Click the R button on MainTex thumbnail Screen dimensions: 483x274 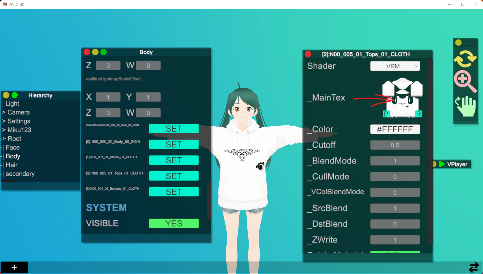(419, 114)
